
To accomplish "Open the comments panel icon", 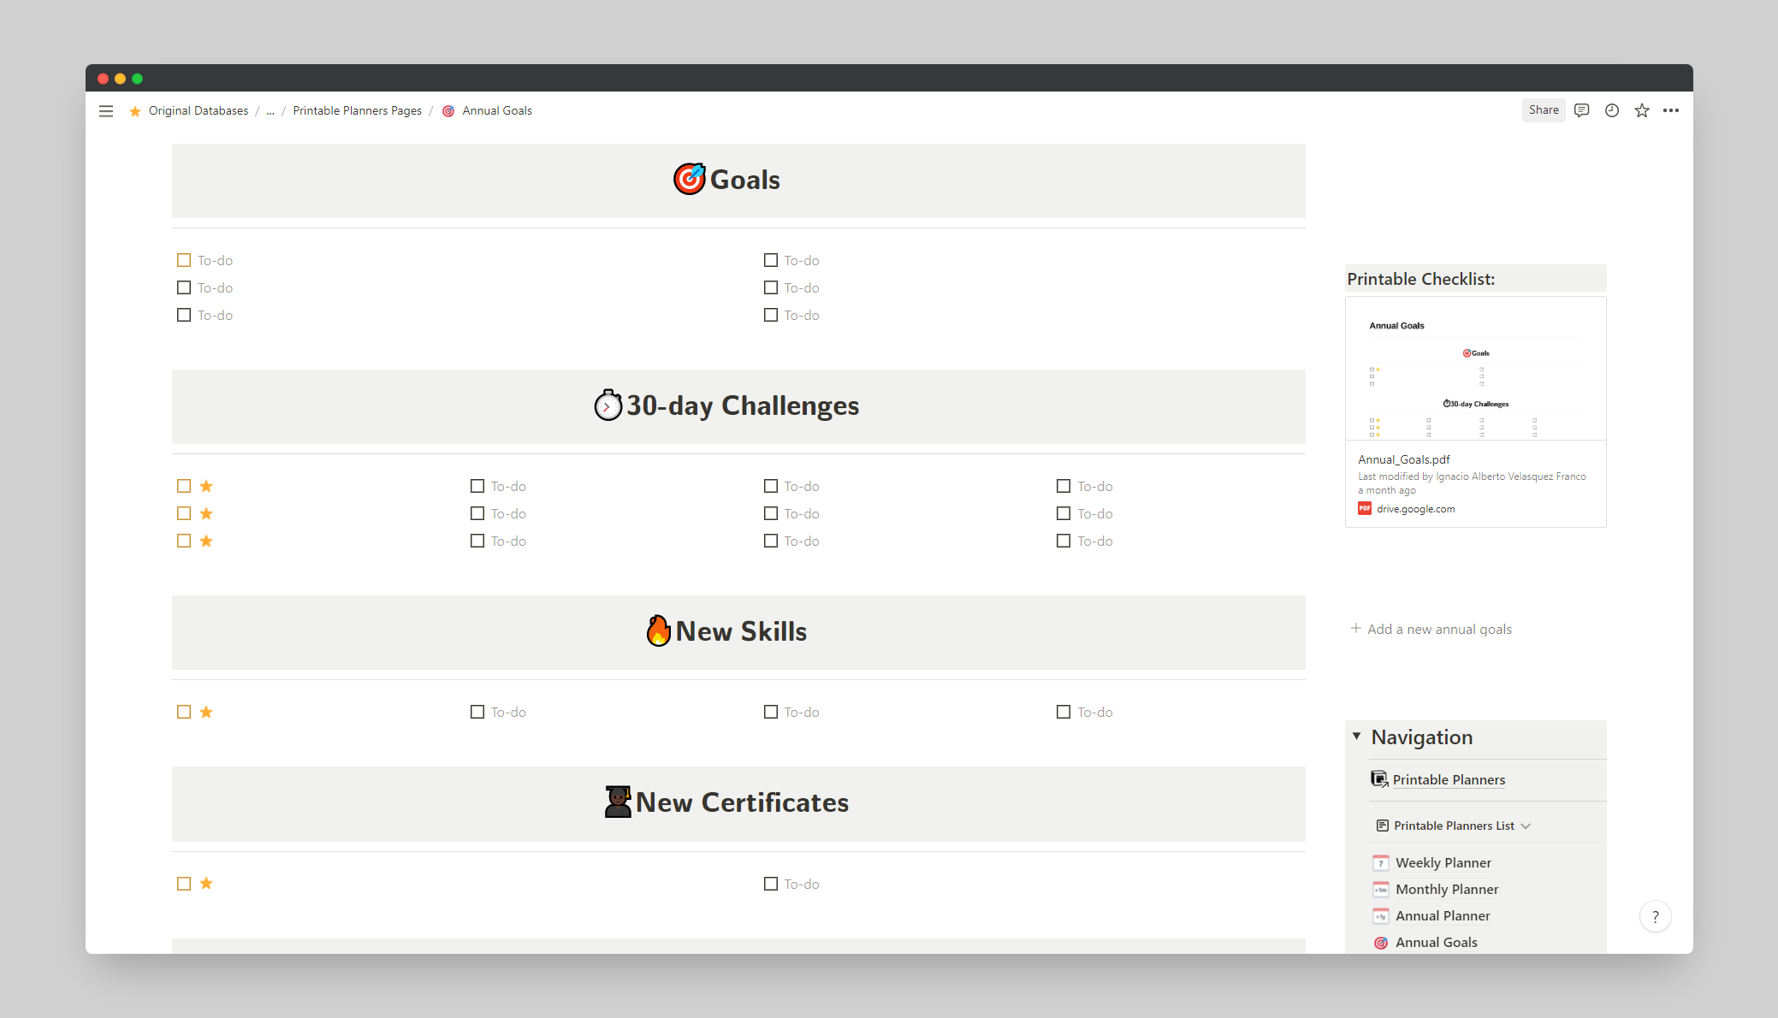I will (x=1581, y=110).
